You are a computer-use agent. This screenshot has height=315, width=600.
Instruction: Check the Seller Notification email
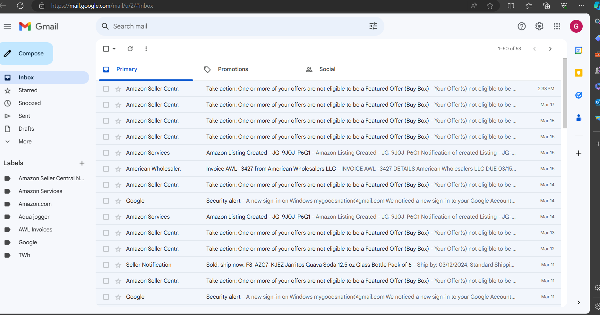tap(106, 265)
